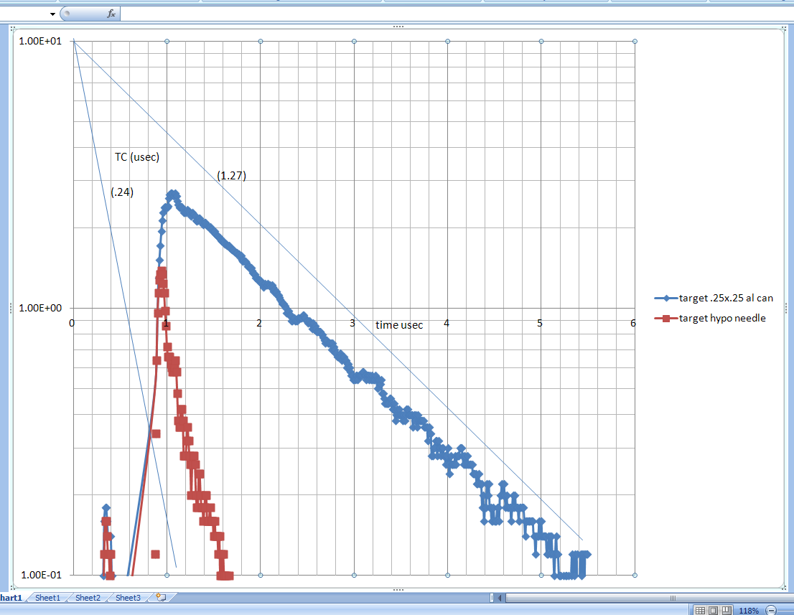
Task: Switch to the Sheet1 tab
Action: click(x=47, y=598)
